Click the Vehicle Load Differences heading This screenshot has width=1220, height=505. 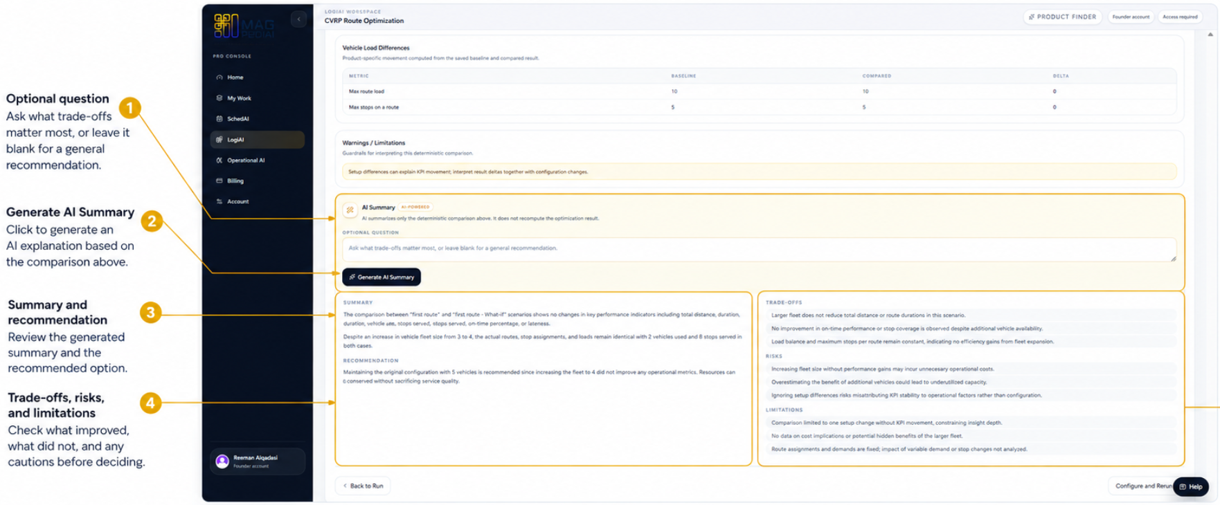pyautogui.click(x=376, y=48)
